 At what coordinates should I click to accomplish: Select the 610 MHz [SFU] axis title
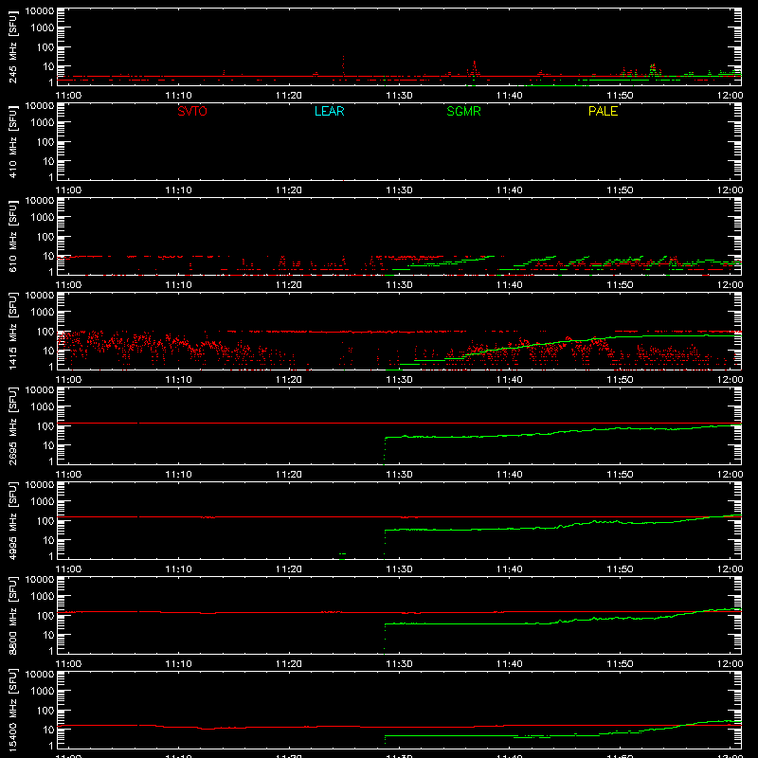coord(12,237)
